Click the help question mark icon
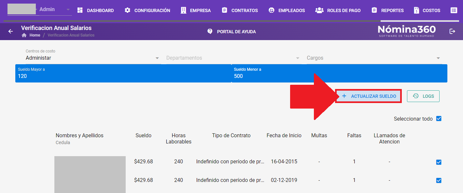The image size is (463, 193). [210, 31]
